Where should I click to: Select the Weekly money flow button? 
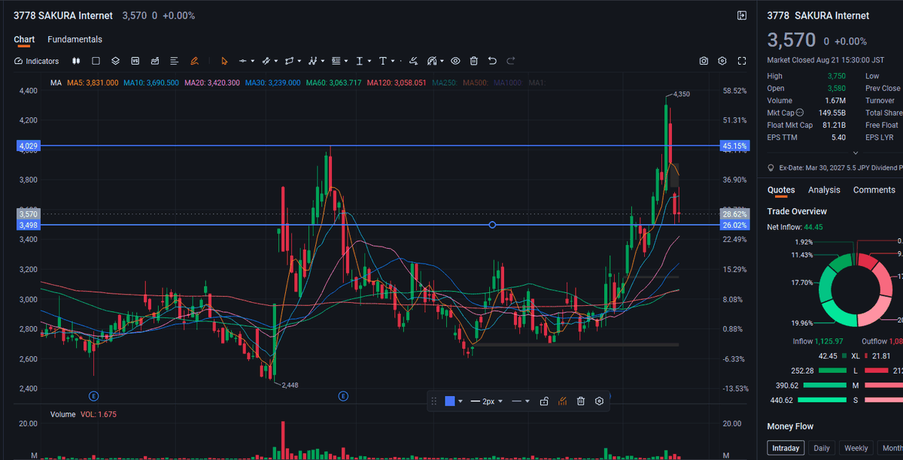(x=856, y=448)
